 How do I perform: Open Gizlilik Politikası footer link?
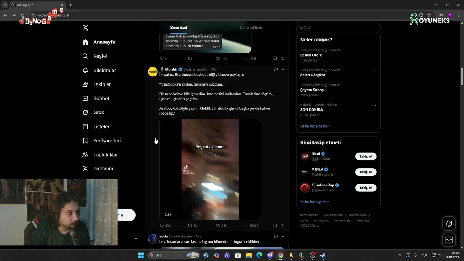(333, 215)
